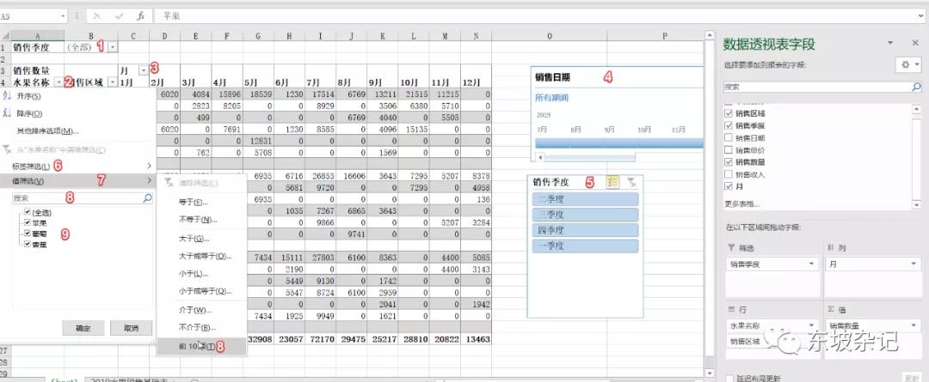
Task: Check the 销售日期 field checkbox
Action: [729, 137]
